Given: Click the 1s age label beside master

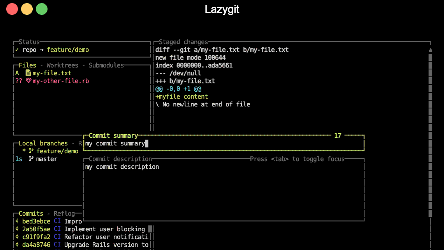Looking at the screenshot, I should coord(19,159).
